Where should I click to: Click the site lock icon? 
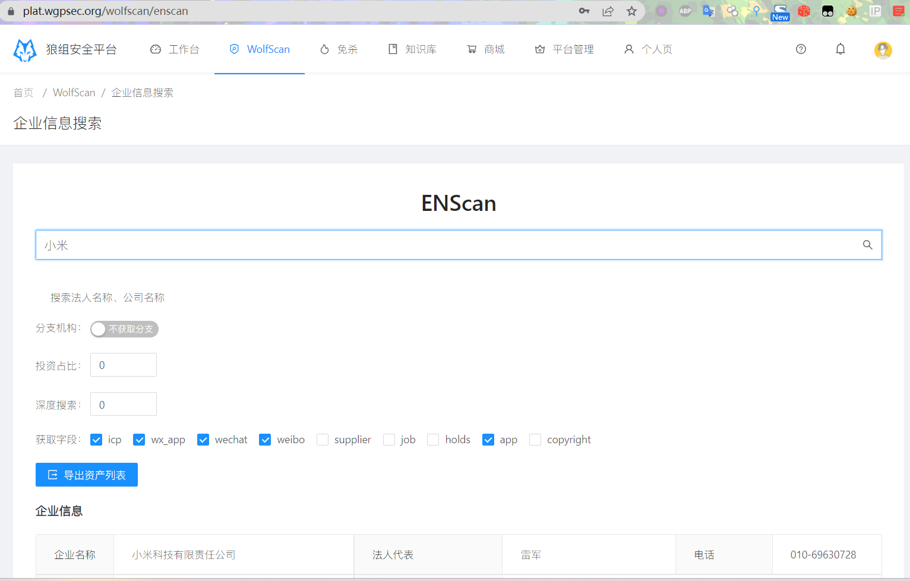(11, 11)
